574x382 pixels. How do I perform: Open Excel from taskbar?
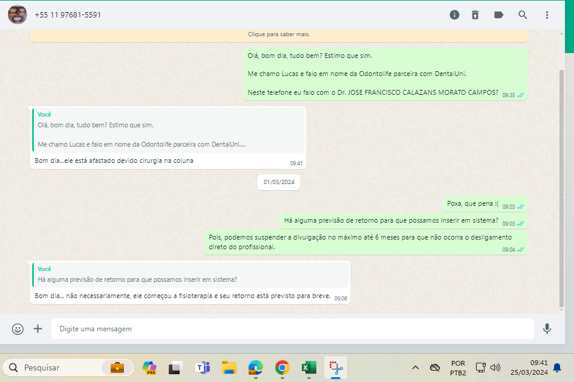(309, 368)
